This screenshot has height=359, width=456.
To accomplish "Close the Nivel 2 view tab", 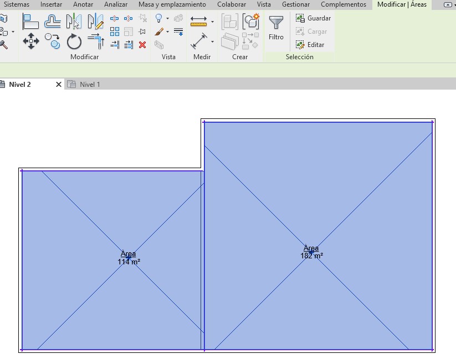I will [59, 85].
